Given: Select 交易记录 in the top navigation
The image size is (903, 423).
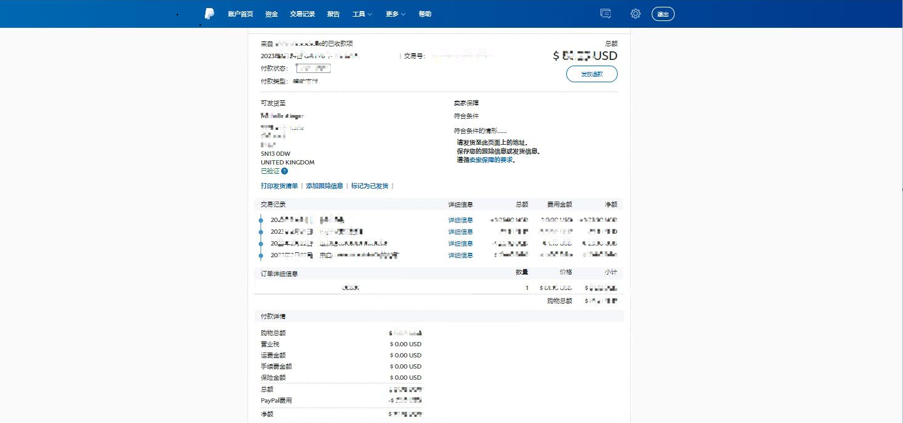Looking at the screenshot, I should click(x=302, y=14).
